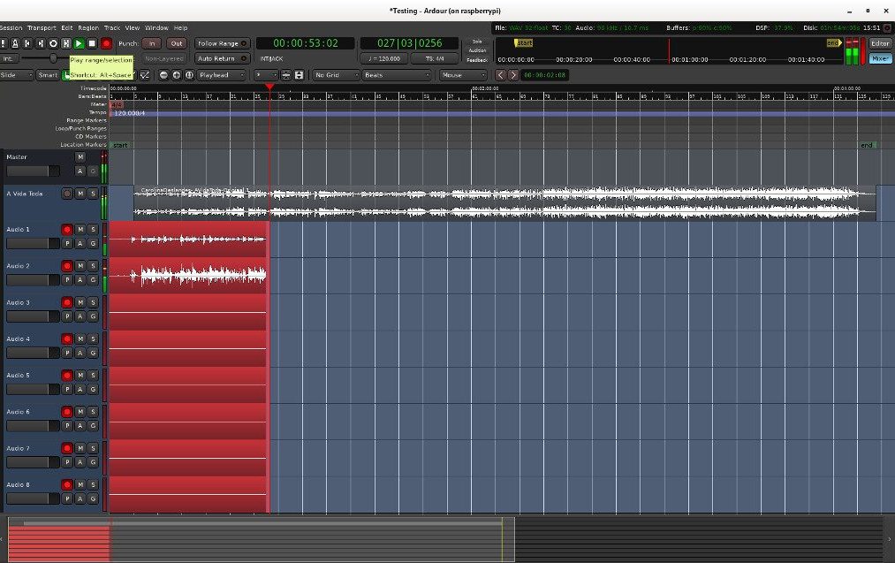The height and width of the screenshot is (563, 895).
Task: Switch to the Mixer window button
Action: (880, 58)
